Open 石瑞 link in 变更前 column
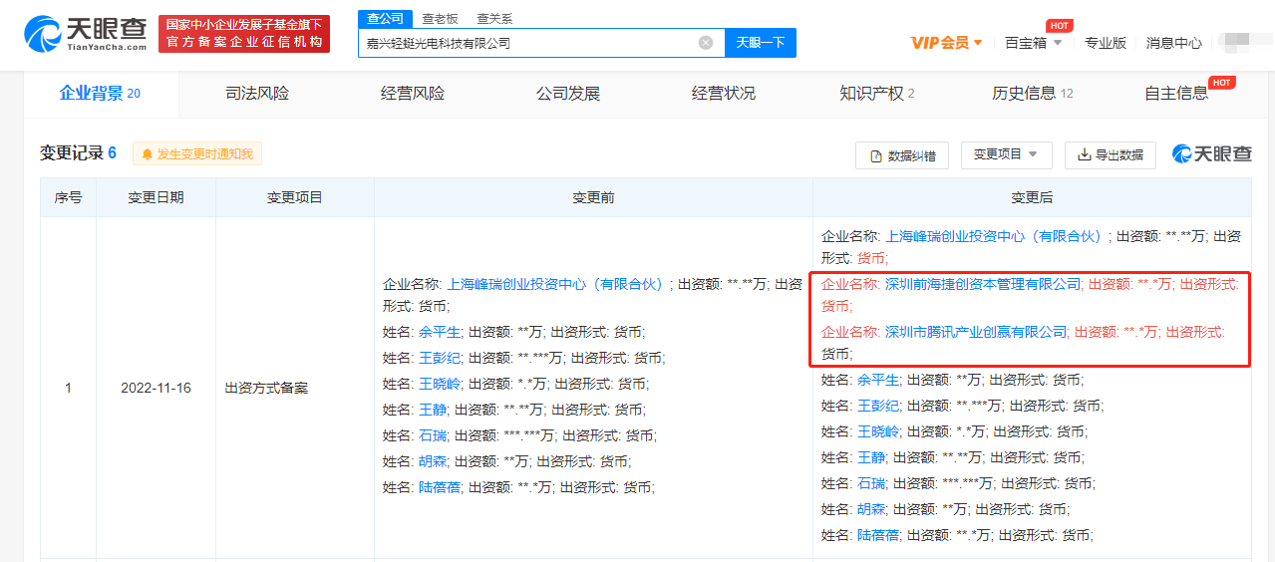Viewport: 1275px width, 562px height. coord(433,435)
